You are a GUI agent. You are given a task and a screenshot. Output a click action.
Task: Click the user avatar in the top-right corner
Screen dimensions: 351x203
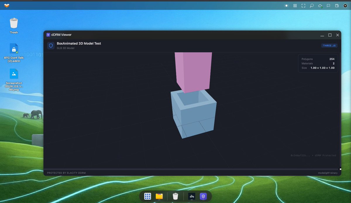[345, 6]
